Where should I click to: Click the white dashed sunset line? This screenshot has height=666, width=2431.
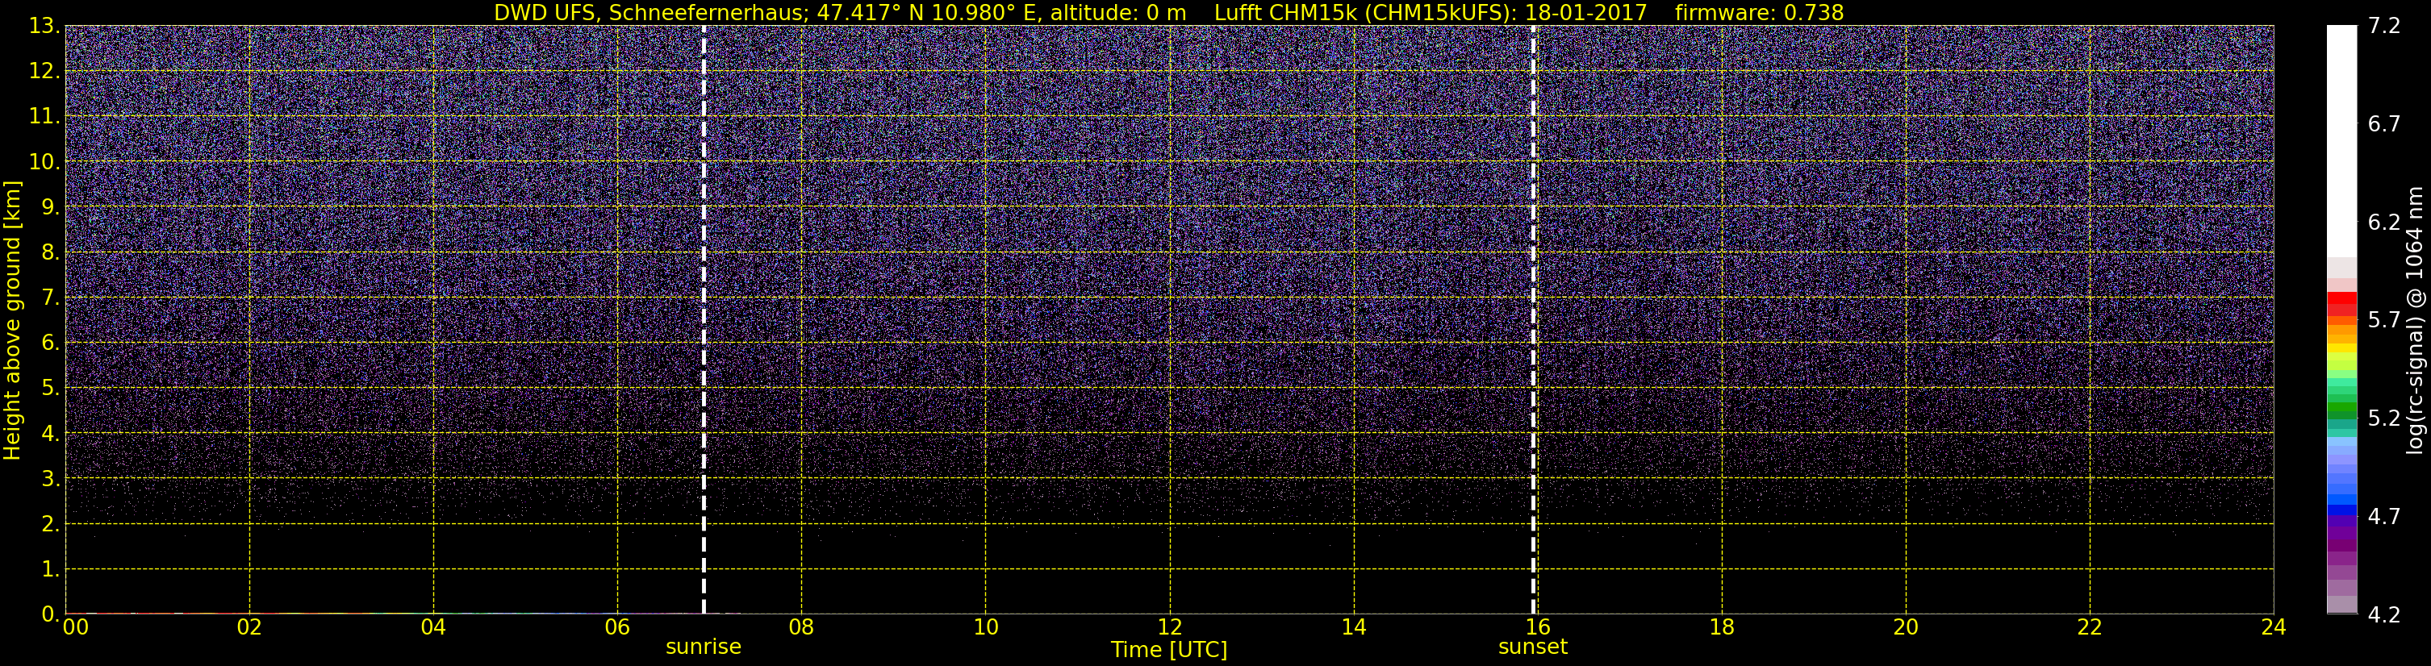tap(1533, 320)
